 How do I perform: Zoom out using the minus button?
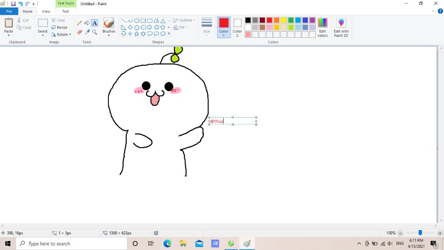tap(400, 233)
